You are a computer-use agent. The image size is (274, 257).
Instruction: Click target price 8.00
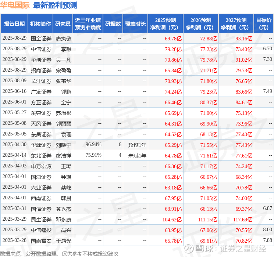(267, 229)
